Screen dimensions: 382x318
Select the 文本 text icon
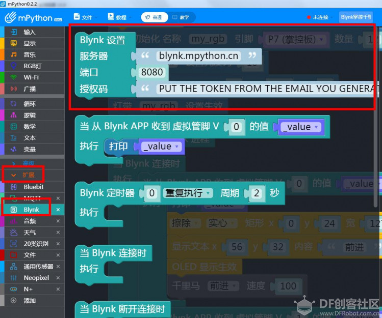coord(14,138)
